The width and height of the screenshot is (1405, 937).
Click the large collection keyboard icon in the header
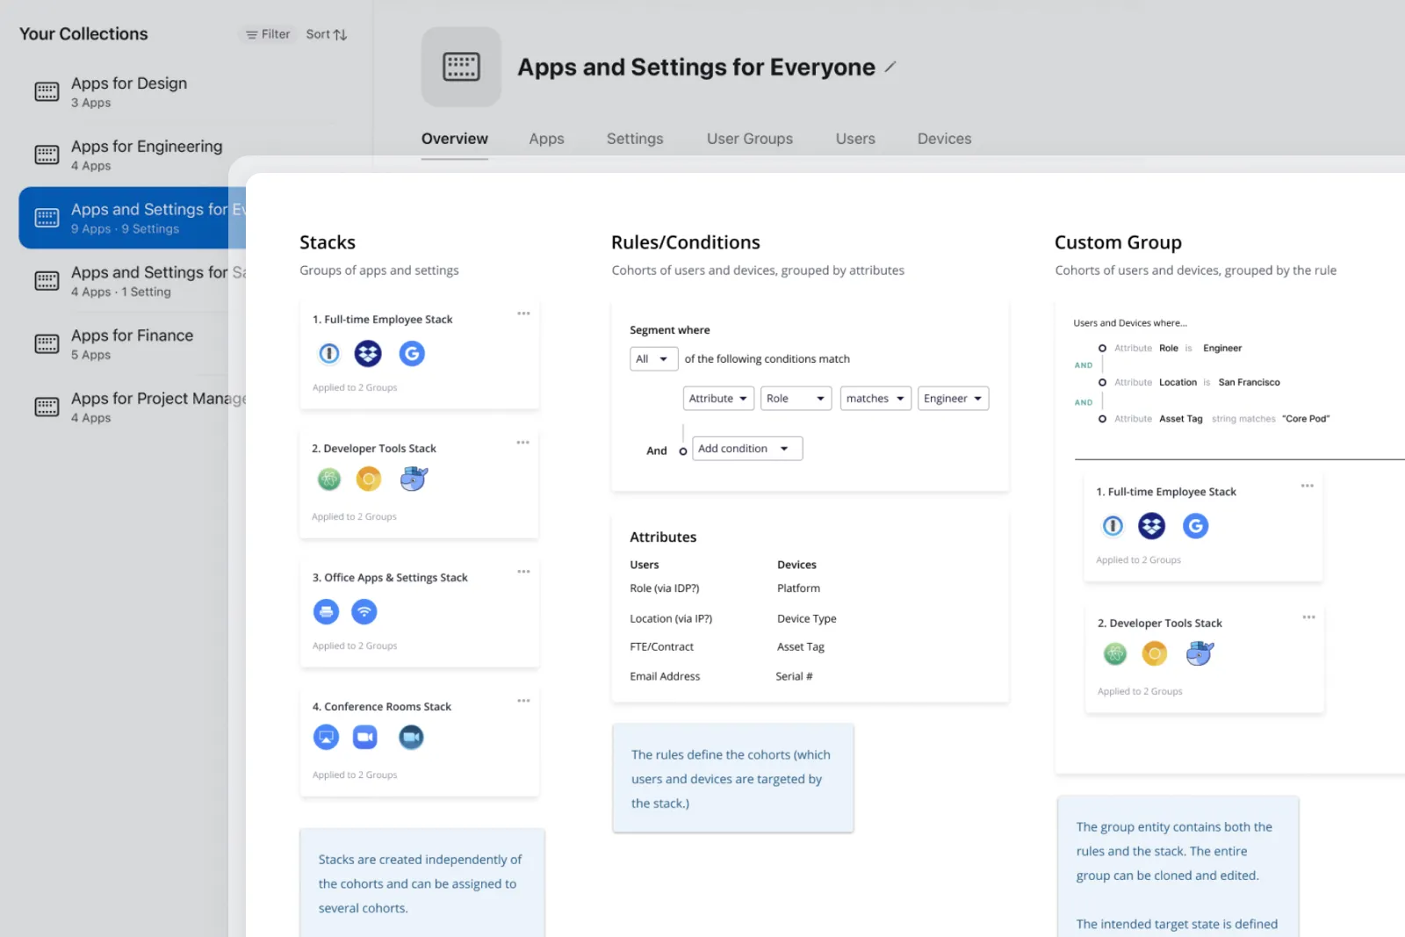[461, 67]
